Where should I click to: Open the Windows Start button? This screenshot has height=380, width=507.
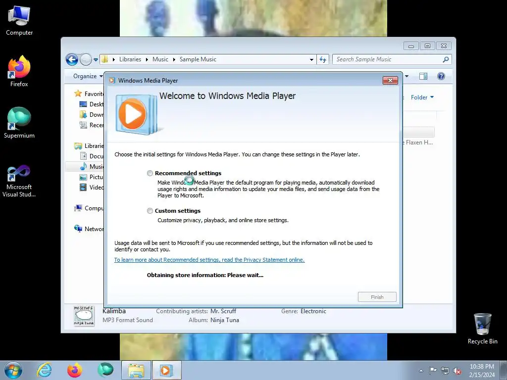[x=13, y=370]
